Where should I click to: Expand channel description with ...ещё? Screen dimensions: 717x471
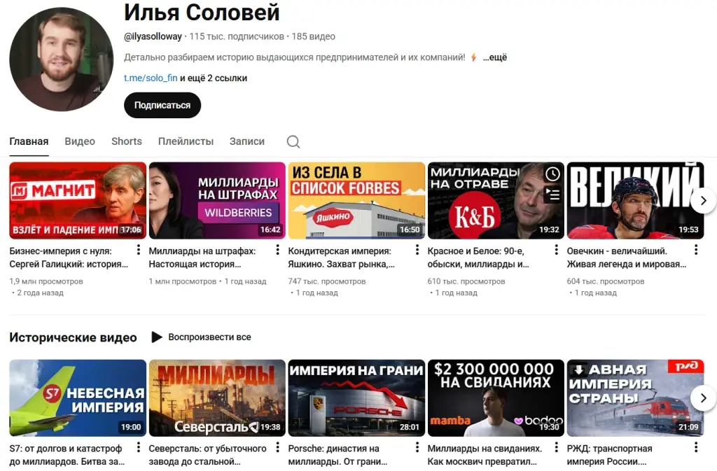(x=495, y=57)
